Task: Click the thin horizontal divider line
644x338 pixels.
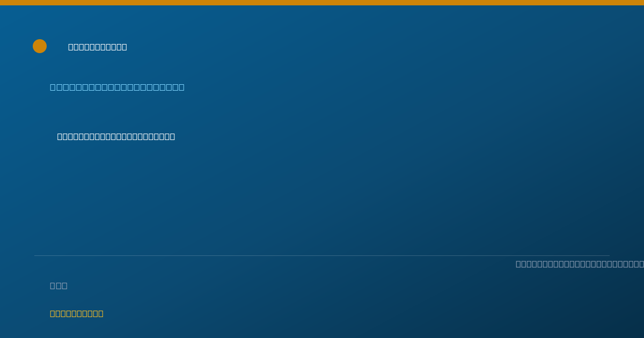Action: [x=322, y=255]
